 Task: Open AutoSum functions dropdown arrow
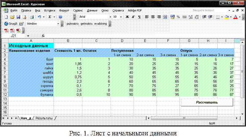click(54, 17)
